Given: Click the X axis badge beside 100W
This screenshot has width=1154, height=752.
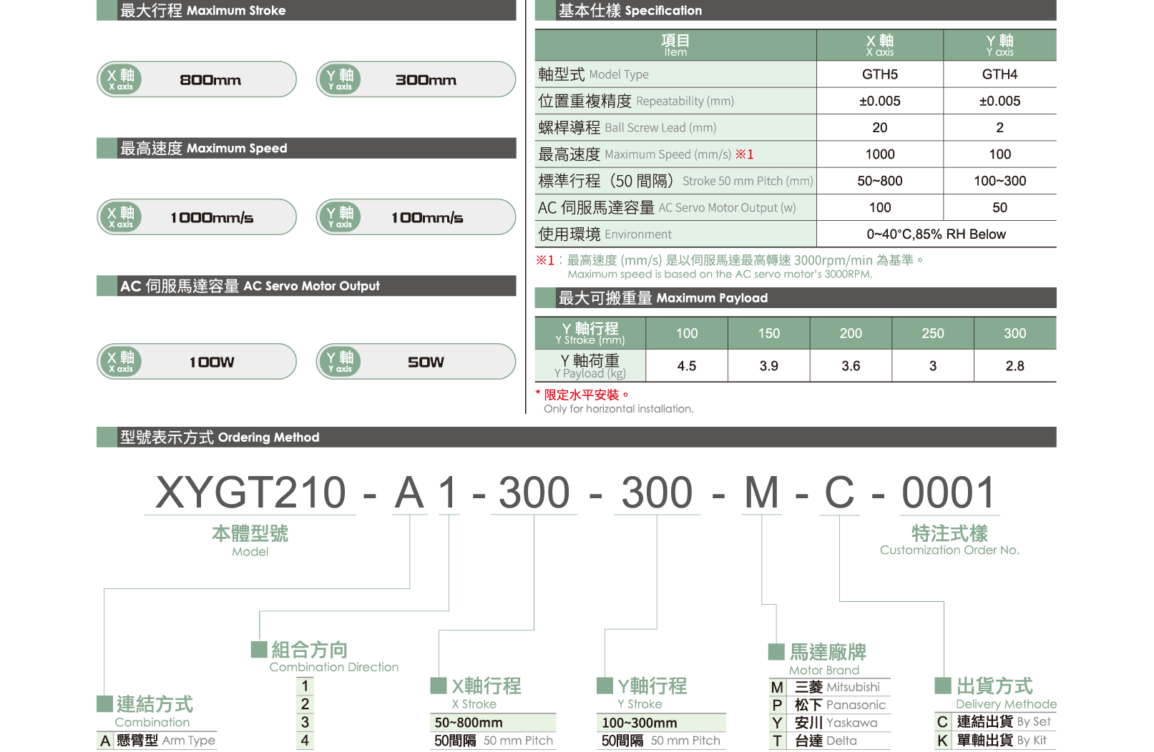Looking at the screenshot, I should pyautogui.click(x=120, y=362).
